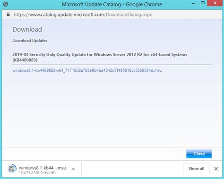Viewport: 224px width, 179px height.
Task: Minimize the Chrome window
Action: (193, 4)
